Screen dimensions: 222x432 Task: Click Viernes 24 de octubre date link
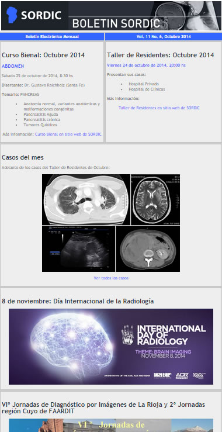(146, 65)
